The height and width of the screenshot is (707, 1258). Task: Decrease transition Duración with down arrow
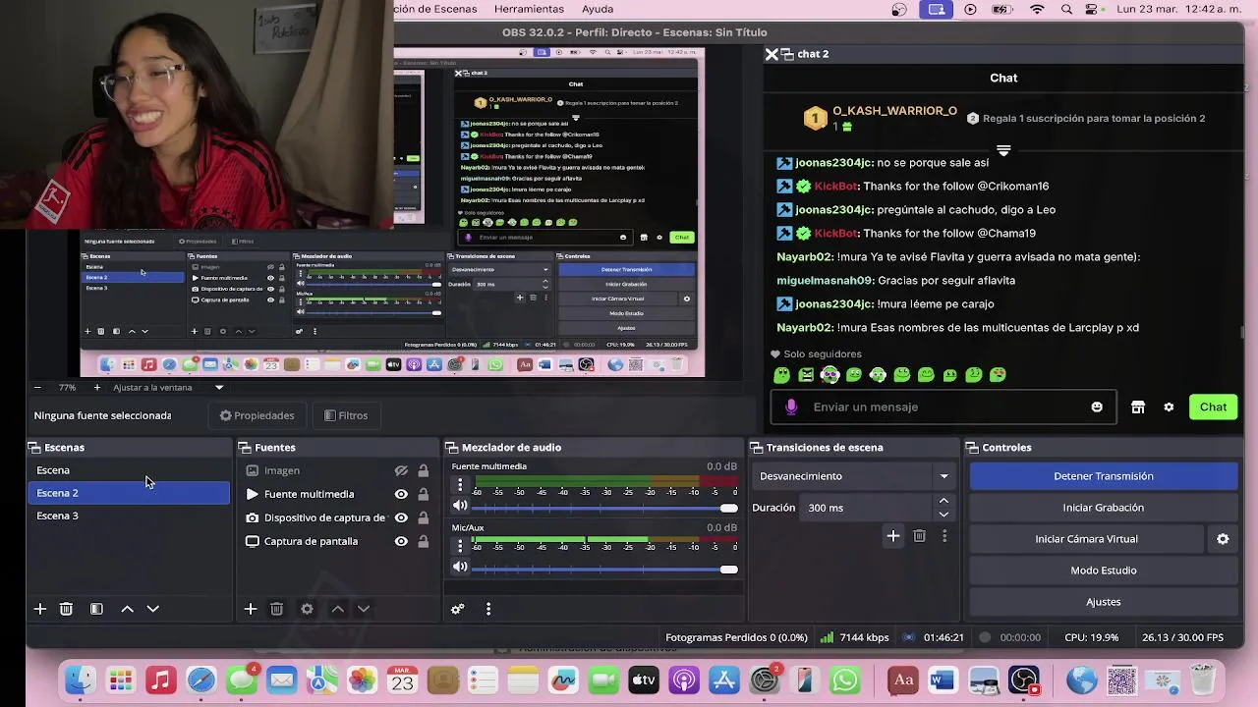coord(943,514)
